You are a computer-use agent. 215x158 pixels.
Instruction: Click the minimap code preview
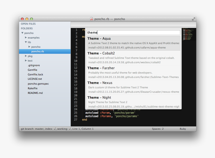click(188, 34)
